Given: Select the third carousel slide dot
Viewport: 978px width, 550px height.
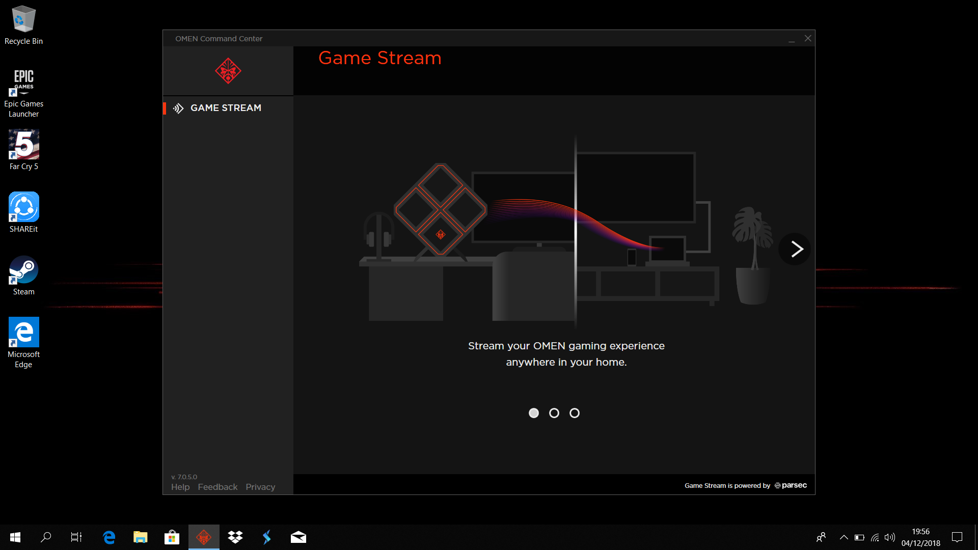Looking at the screenshot, I should point(575,413).
